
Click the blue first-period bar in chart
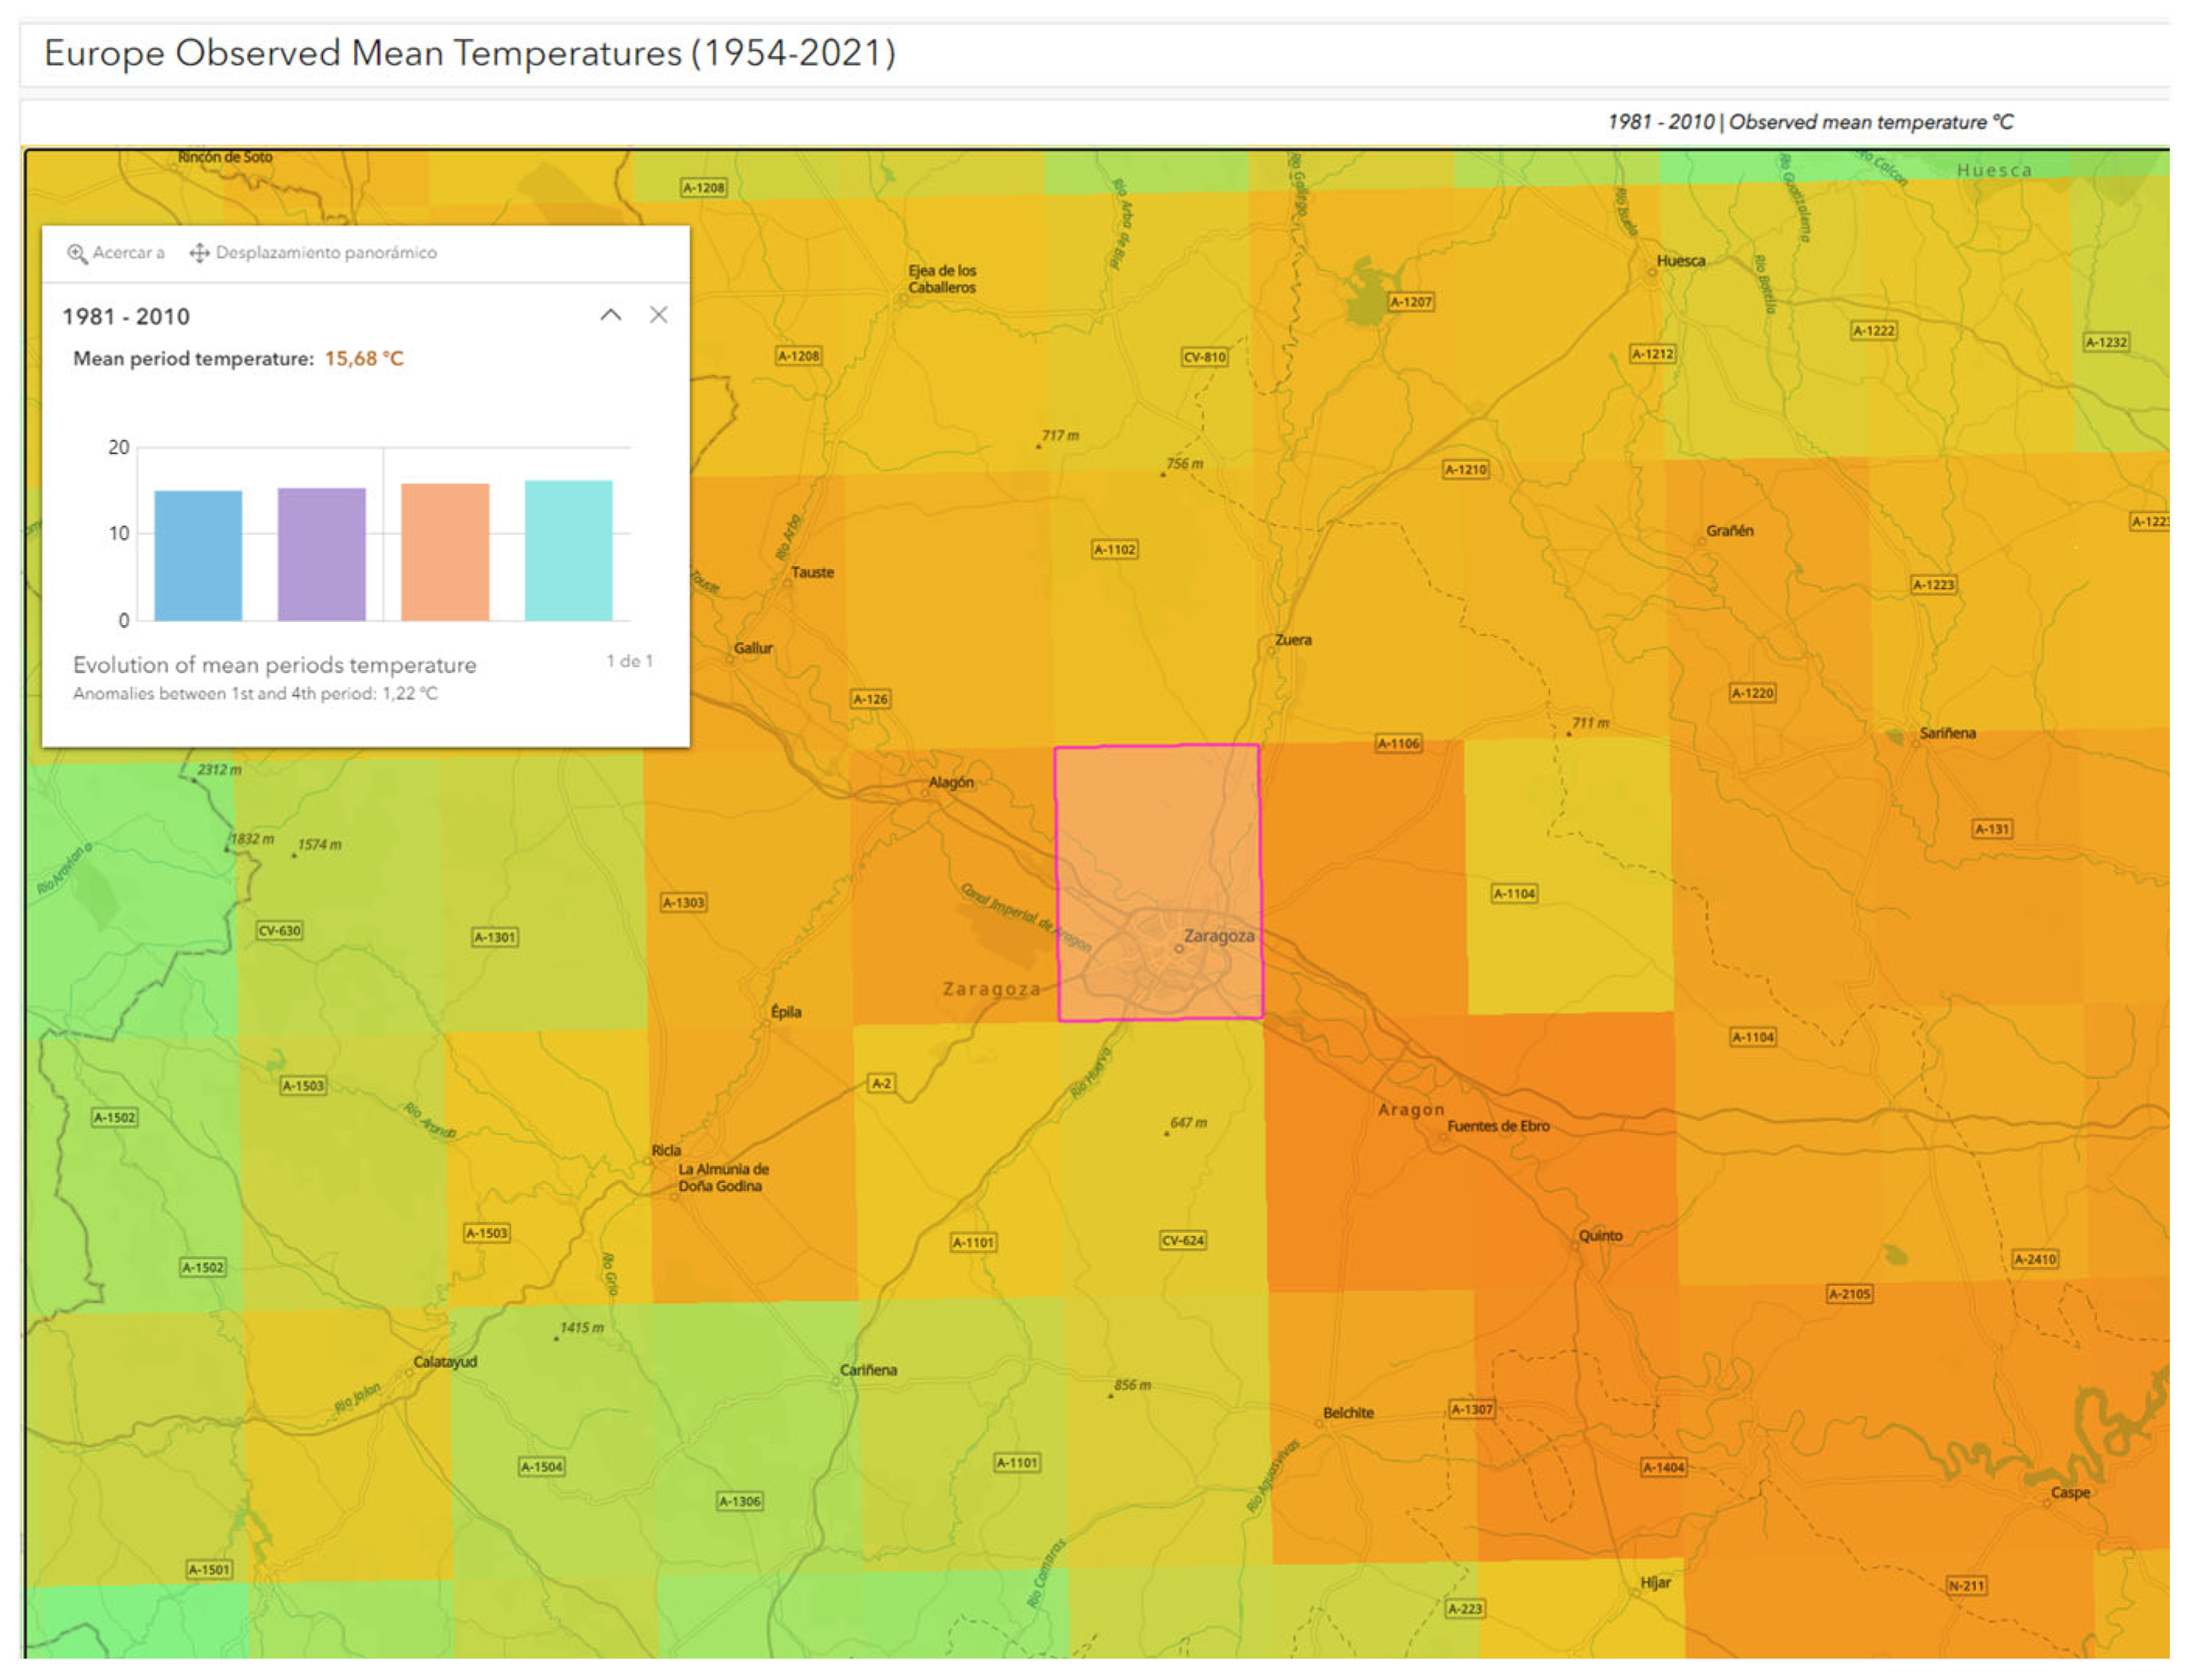click(198, 555)
